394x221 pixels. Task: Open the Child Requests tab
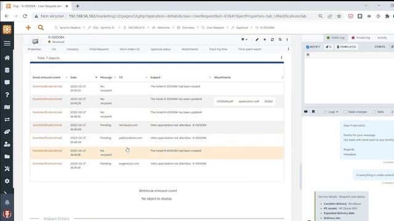99,49
